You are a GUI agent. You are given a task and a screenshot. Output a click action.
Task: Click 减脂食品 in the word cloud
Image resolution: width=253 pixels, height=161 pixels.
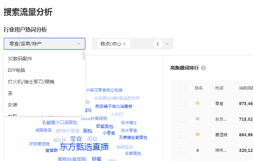point(43,130)
